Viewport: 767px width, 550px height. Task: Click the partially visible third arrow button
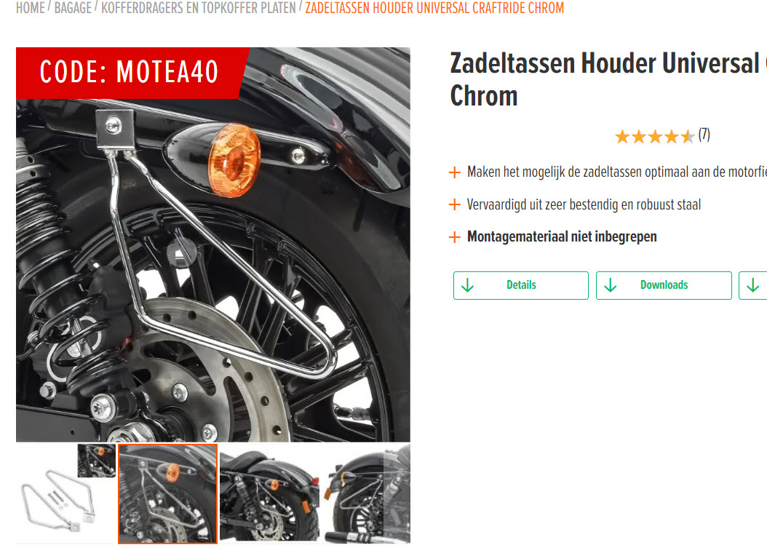[753, 285]
